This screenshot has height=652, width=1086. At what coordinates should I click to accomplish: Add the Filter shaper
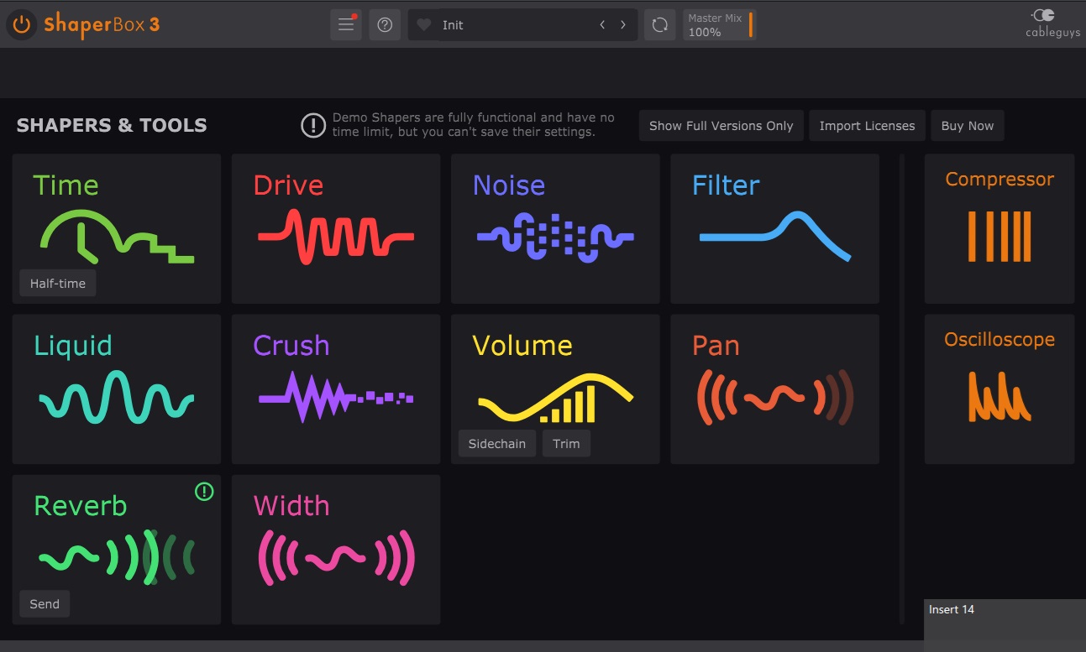(x=774, y=228)
